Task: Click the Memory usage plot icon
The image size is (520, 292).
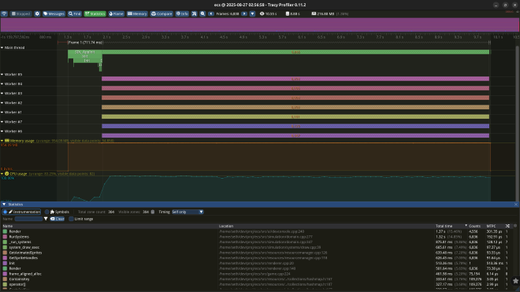Action: click(x=6, y=141)
